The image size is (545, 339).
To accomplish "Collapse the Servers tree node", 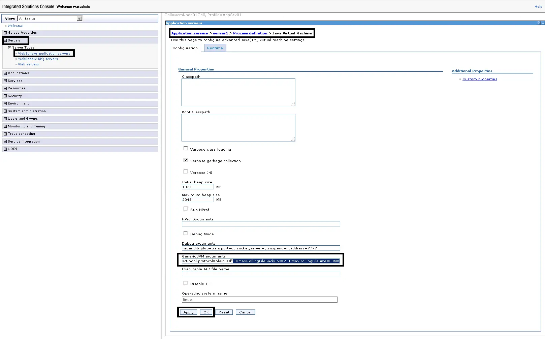I will click(x=5, y=40).
